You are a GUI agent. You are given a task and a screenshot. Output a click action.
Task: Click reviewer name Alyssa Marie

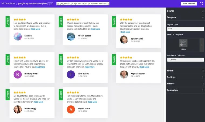84,109
